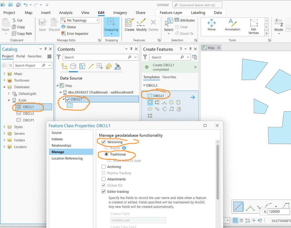Select the Move tool
291x228 pixels.
[211, 25]
